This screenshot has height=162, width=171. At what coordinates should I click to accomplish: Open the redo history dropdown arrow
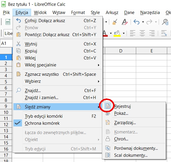tap(156, 22)
